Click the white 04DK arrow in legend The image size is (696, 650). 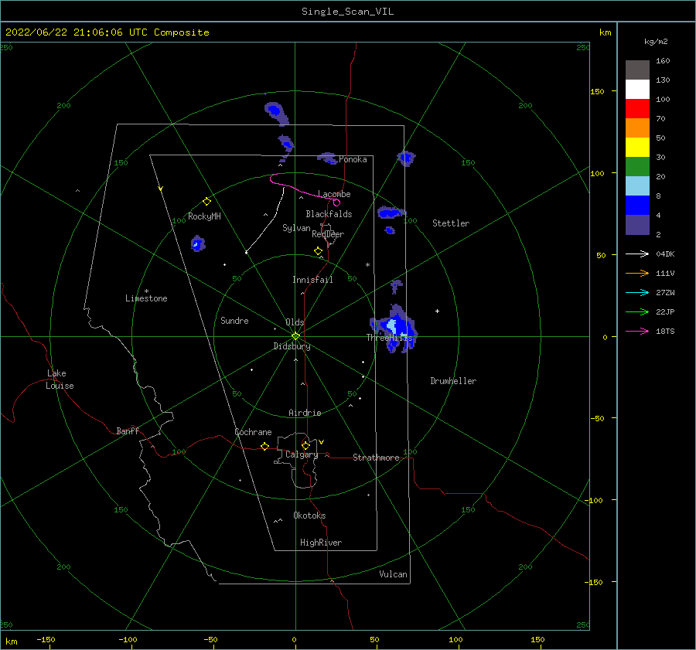pyautogui.click(x=637, y=254)
